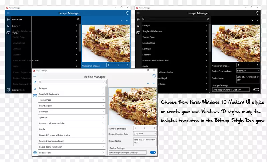Click the refresh icon in the blue-themed window
Image resolution: width=267 pixels, height=162 pixels.
127,13
